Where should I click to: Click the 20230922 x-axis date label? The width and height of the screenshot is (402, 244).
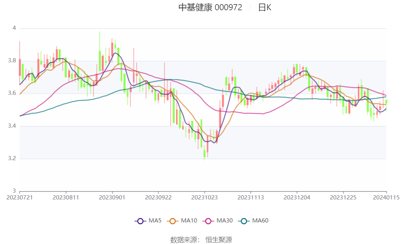(158, 198)
